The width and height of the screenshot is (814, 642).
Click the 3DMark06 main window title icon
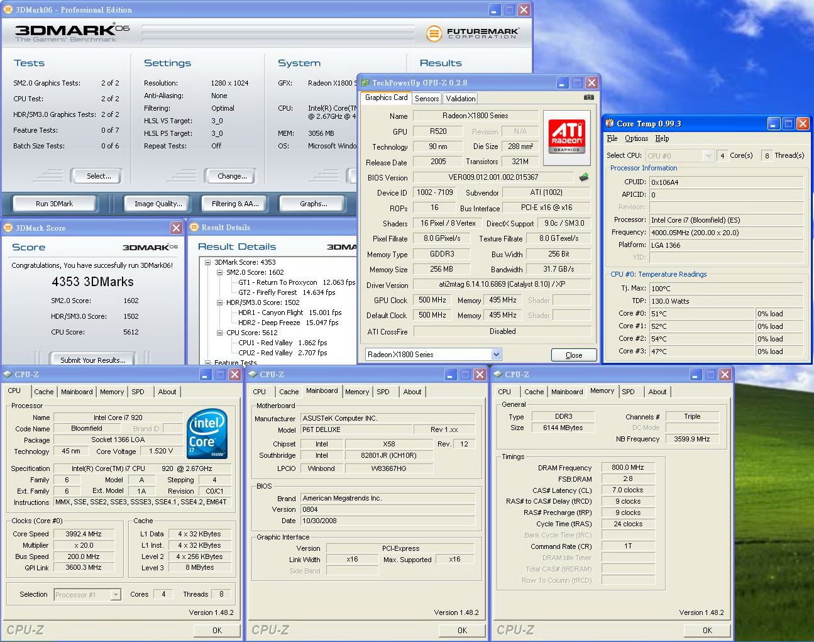pyautogui.click(x=8, y=9)
